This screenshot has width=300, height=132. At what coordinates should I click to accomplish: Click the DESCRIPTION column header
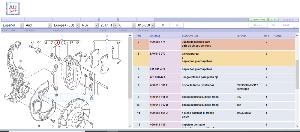(x=190, y=36)
